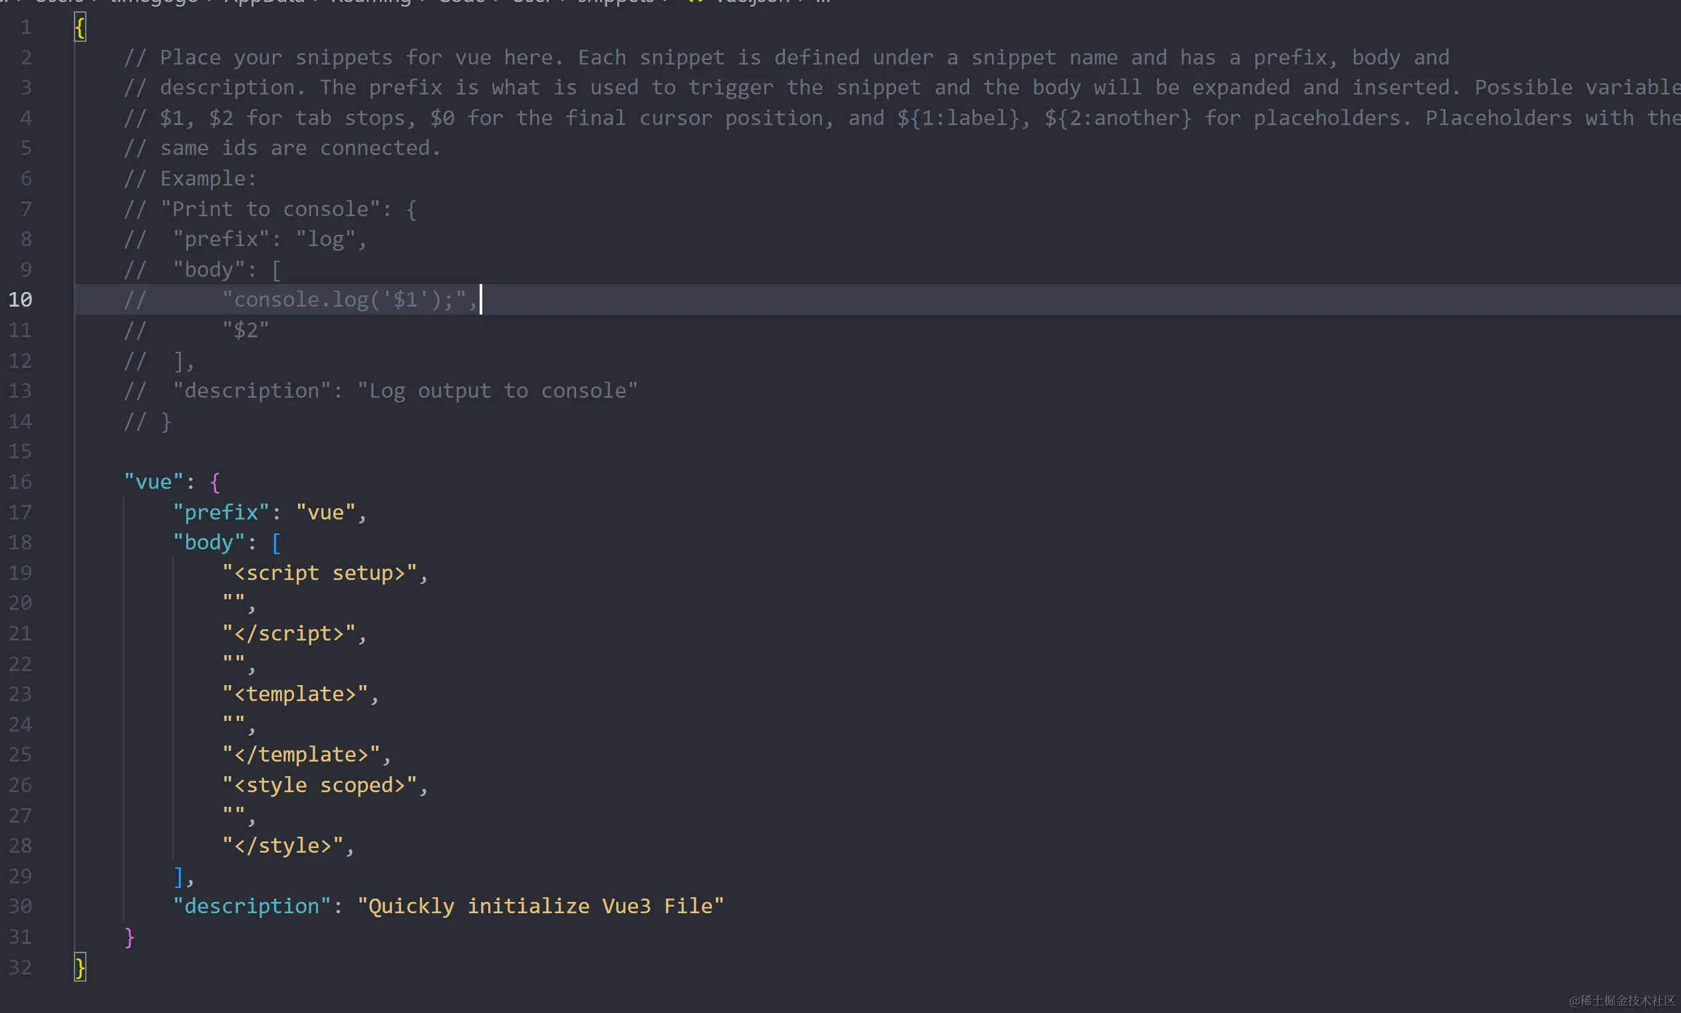
Task: Click line number 30 in the gutter
Action: click(20, 906)
